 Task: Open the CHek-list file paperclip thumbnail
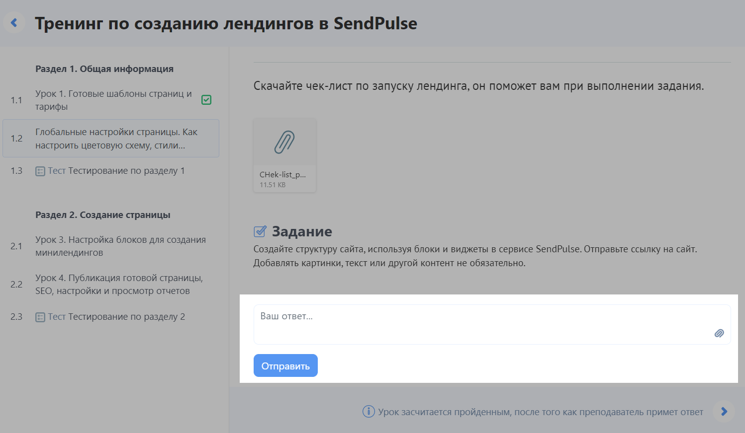click(x=284, y=142)
